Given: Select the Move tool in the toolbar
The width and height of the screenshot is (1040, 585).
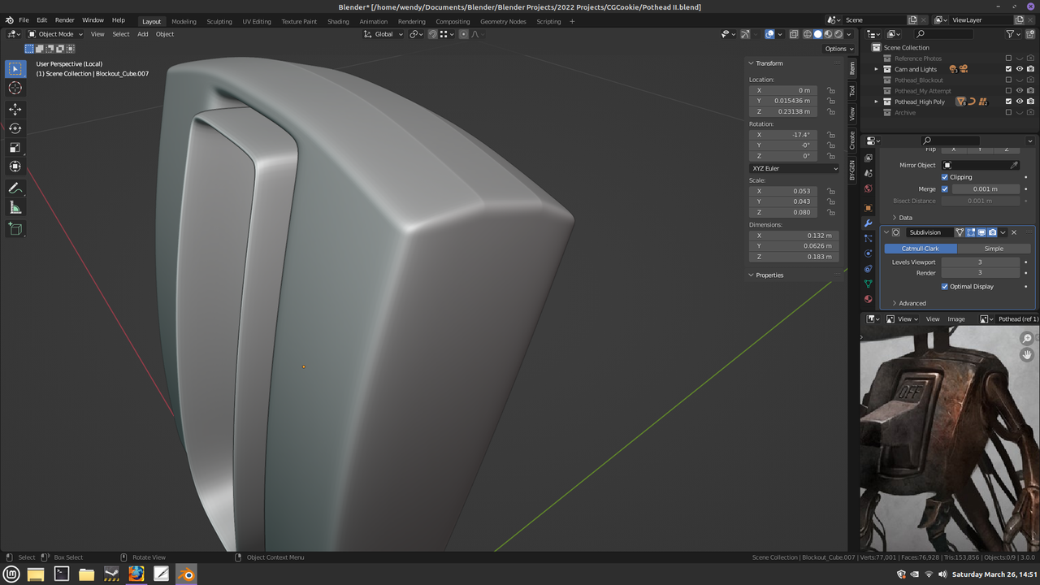Looking at the screenshot, I should point(15,109).
